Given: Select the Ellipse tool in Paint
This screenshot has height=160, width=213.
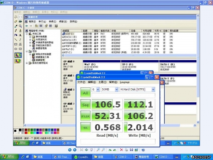Looking at the screenshot, I should tap(16, 49).
